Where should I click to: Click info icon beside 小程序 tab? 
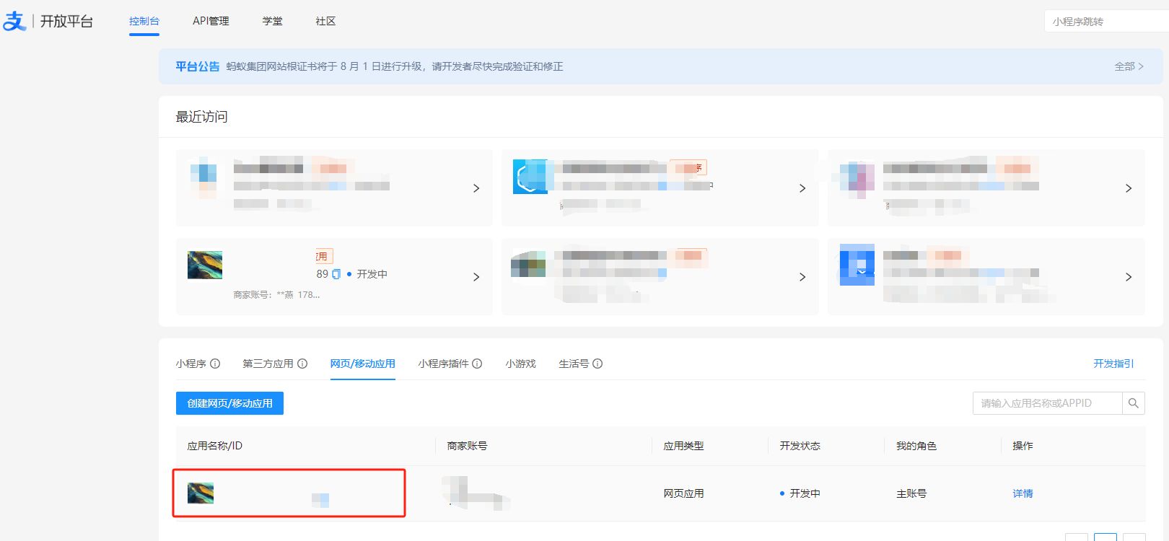(215, 364)
